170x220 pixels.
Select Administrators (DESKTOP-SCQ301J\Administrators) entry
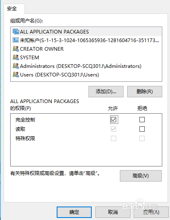click(x=86, y=66)
